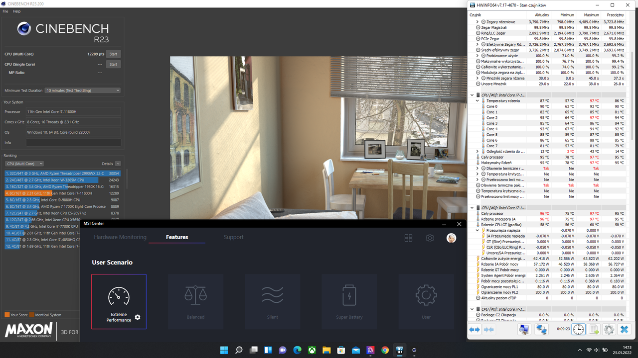Click HWiNFO collapse-columns inward arrows icon
The width and height of the screenshot is (638, 358).
[489, 330]
